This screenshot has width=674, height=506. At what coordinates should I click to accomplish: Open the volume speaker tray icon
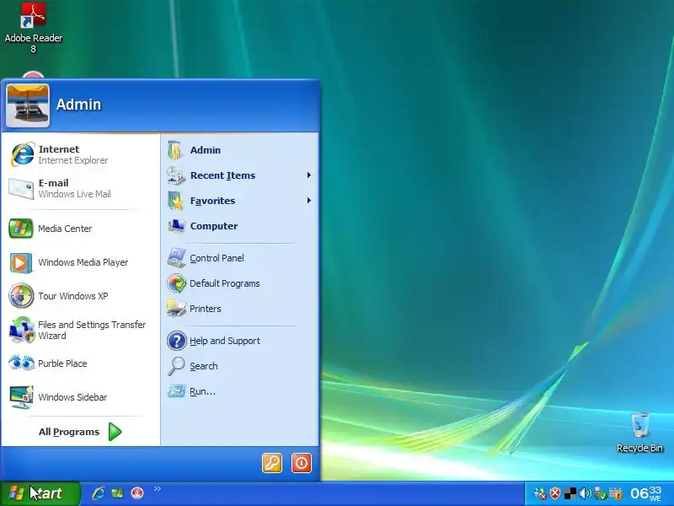[x=585, y=493]
